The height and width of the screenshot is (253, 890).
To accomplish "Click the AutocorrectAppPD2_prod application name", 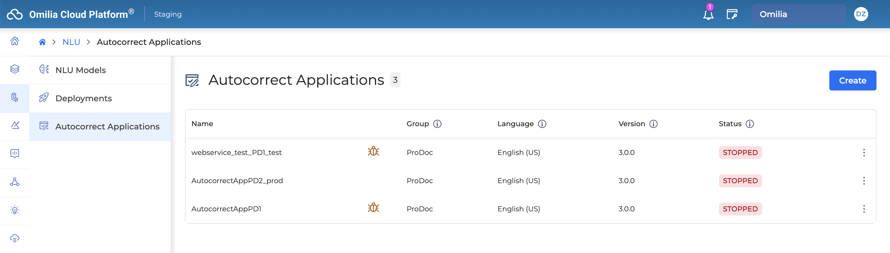I will [x=237, y=181].
